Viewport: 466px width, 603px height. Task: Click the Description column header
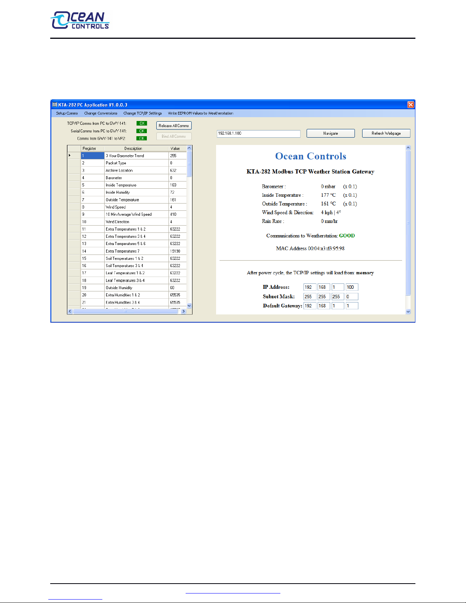coord(136,148)
